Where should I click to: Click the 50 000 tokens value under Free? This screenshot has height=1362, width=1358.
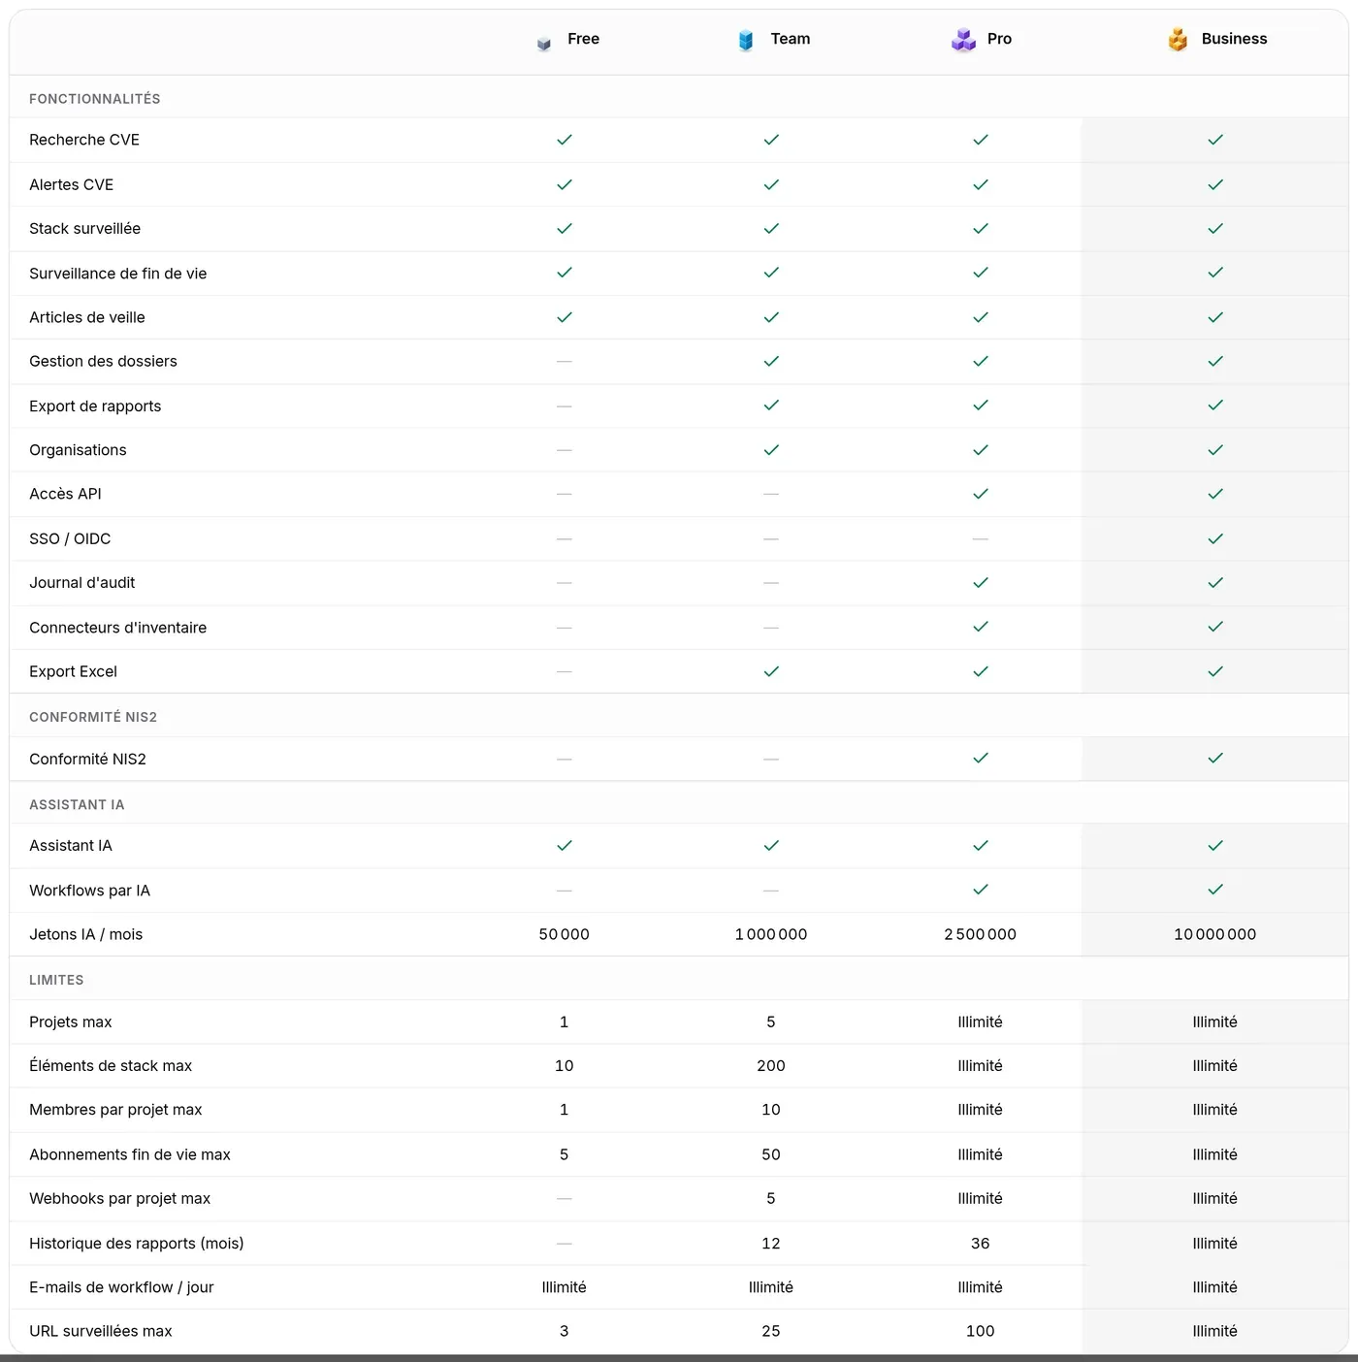[565, 934]
